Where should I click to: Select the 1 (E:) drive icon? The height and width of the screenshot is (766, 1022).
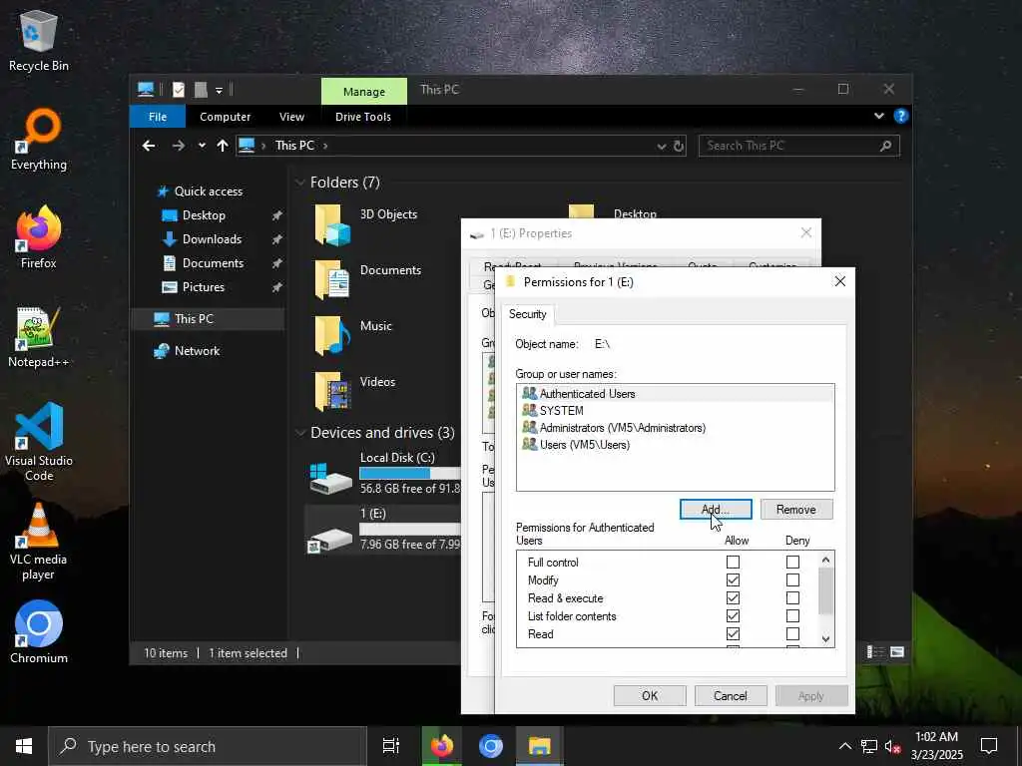point(331,538)
